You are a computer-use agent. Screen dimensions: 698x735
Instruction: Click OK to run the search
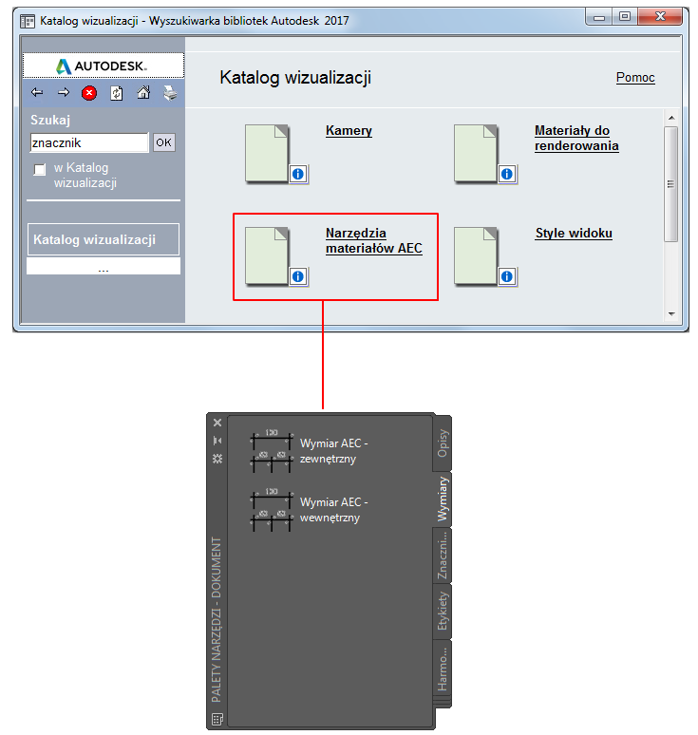pos(163,142)
